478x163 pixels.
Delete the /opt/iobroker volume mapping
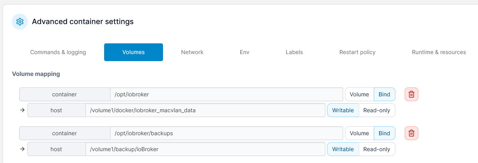[x=411, y=94]
